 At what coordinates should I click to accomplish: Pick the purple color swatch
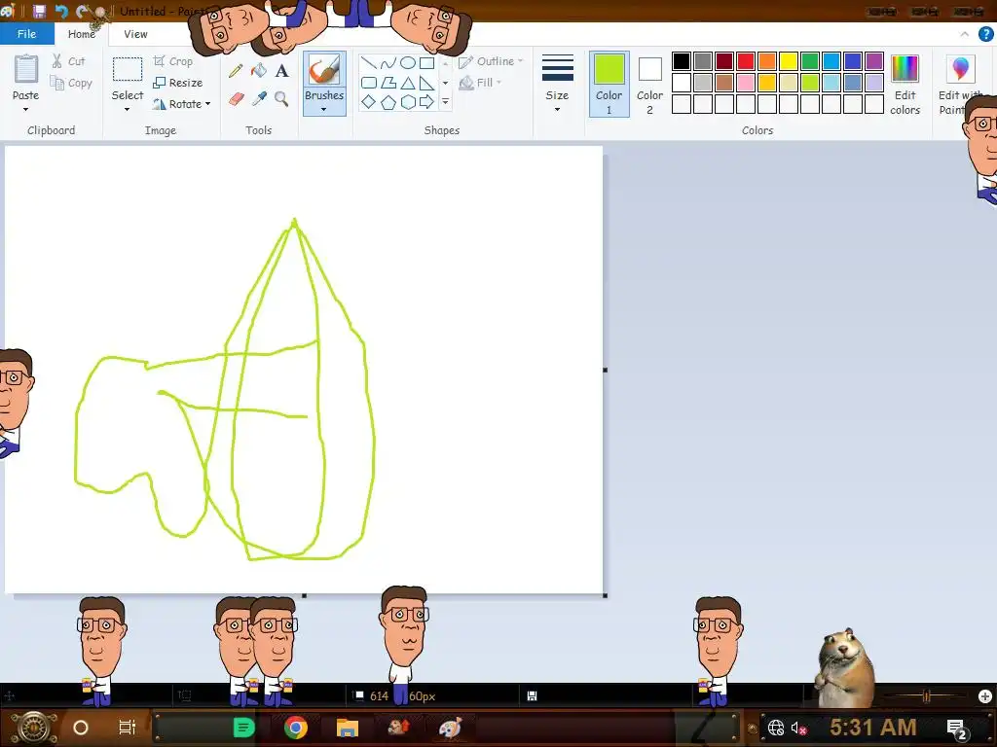[x=874, y=61]
